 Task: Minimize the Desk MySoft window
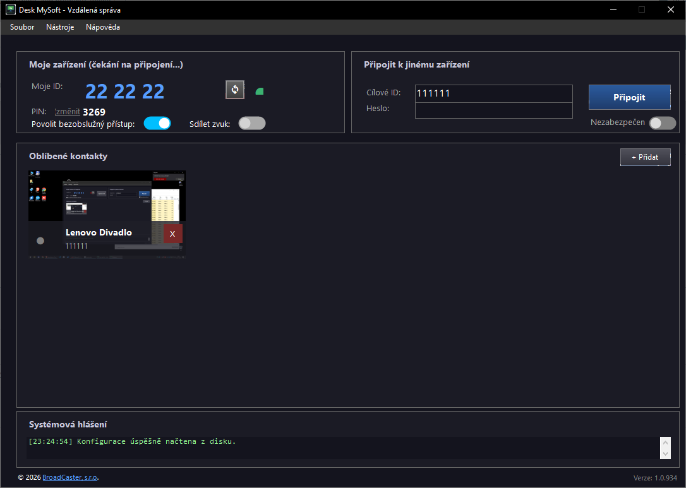[613, 9]
